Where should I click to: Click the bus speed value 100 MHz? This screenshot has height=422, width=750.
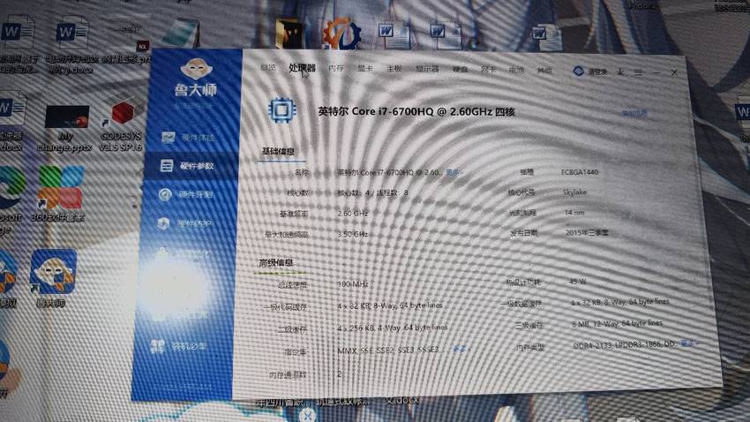point(353,283)
